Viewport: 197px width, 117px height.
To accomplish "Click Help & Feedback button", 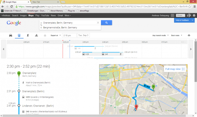I will [182, 20].
